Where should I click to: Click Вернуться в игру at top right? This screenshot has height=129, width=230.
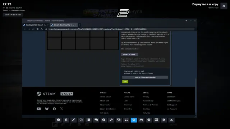205,4
